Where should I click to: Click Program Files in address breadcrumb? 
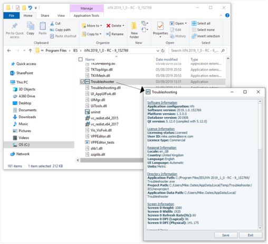click(56, 51)
